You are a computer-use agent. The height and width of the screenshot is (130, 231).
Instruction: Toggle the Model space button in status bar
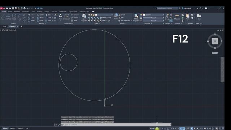tap(152, 129)
